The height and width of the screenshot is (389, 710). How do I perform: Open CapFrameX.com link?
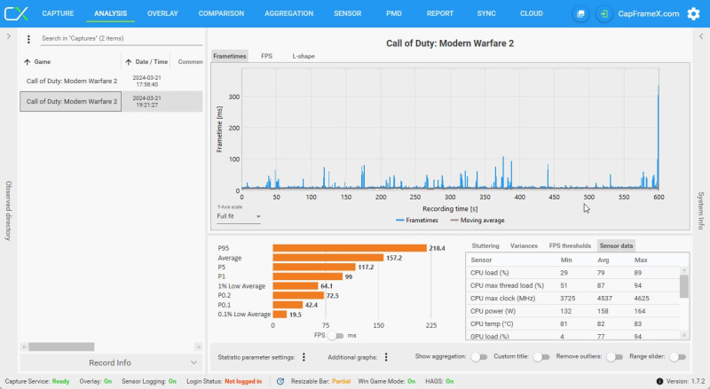(x=649, y=13)
